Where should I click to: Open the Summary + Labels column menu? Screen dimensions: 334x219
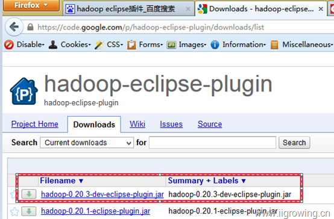click(207, 180)
